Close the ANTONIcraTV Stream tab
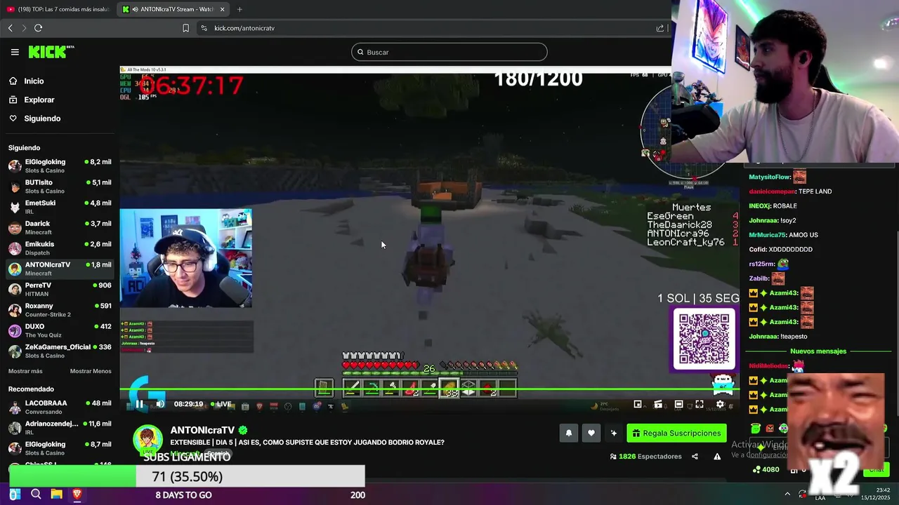 [223, 9]
